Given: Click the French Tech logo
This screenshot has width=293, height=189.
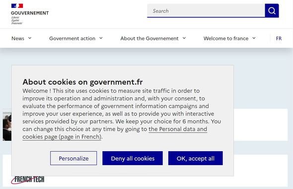Looking at the screenshot, I should (28, 180).
